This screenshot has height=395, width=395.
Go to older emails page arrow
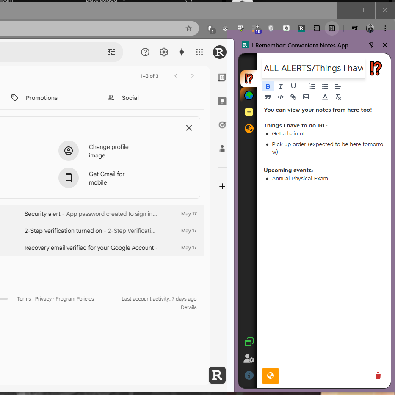pyautogui.click(x=193, y=76)
